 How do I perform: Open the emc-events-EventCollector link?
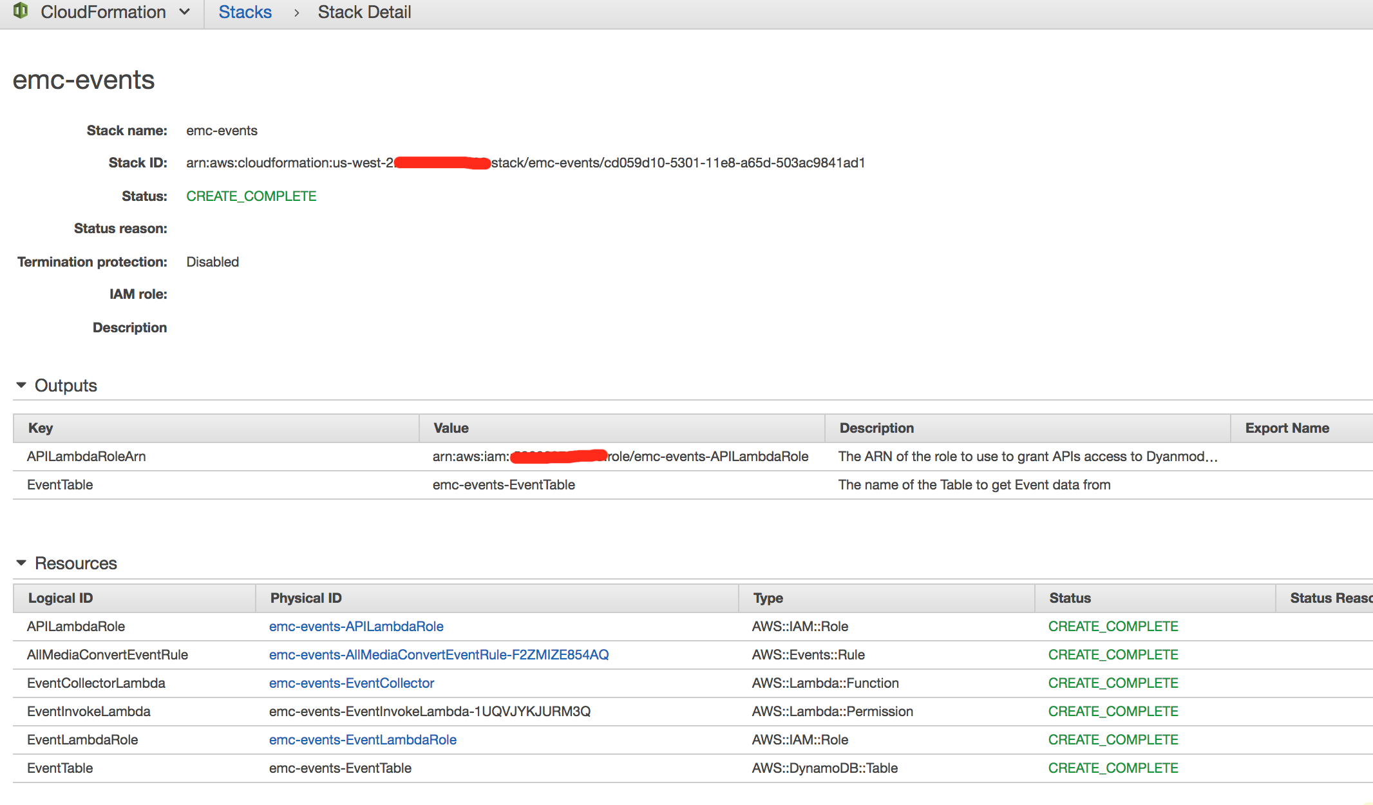352,683
